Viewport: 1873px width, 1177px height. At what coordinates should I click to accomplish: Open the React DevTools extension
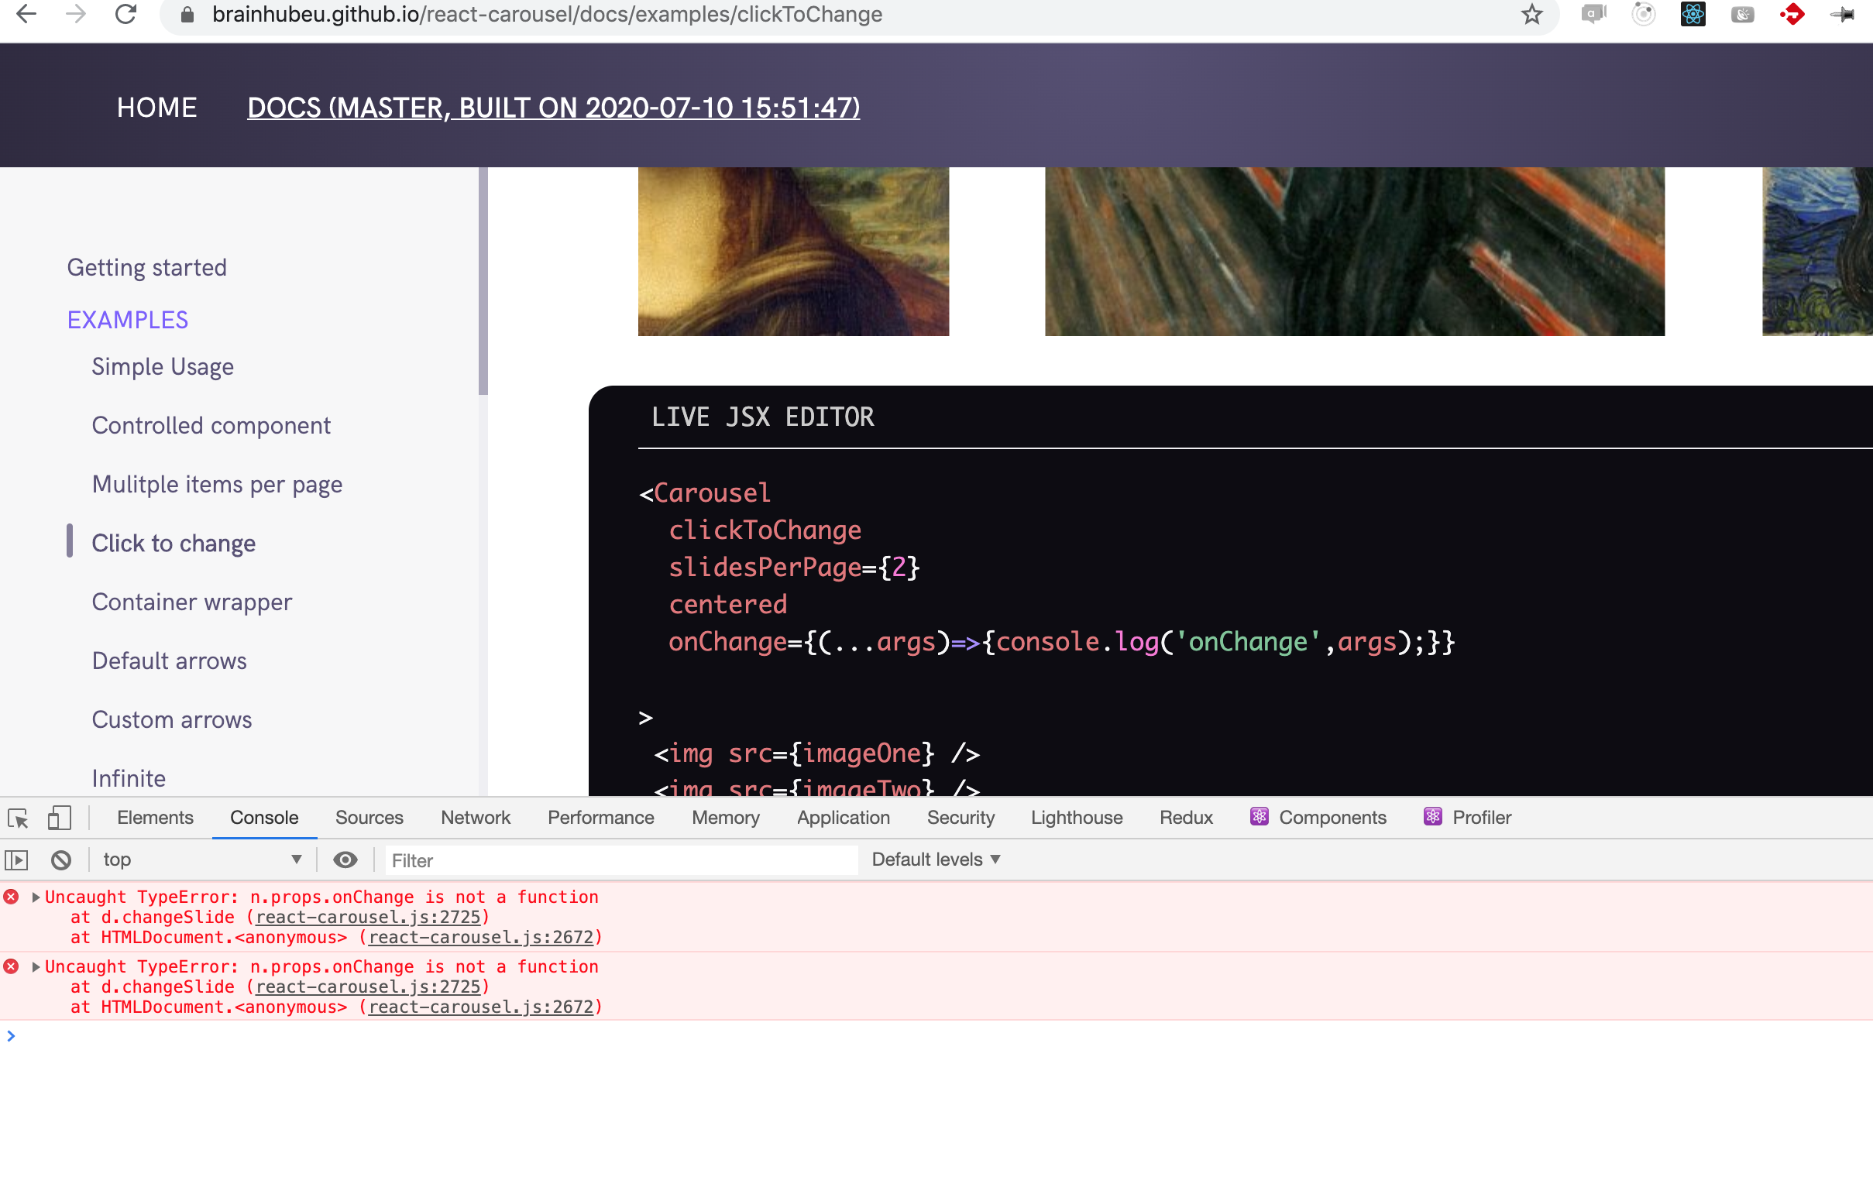pyautogui.click(x=1693, y=14)
